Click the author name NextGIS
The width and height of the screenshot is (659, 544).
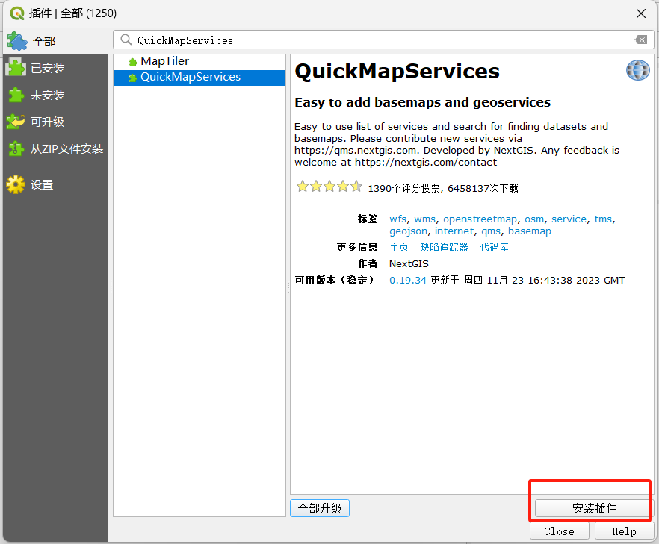409,264
